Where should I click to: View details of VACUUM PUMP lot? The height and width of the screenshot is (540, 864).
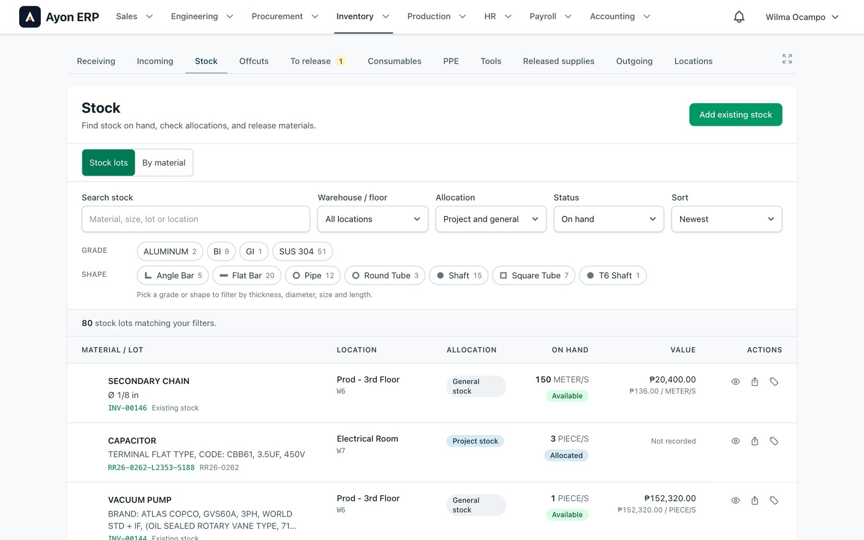point(735,501)
